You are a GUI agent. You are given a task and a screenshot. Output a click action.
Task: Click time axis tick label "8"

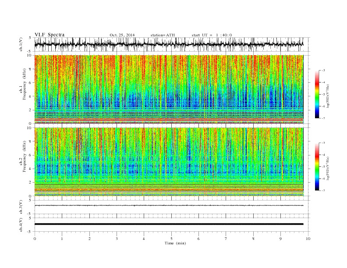point(253,239)
